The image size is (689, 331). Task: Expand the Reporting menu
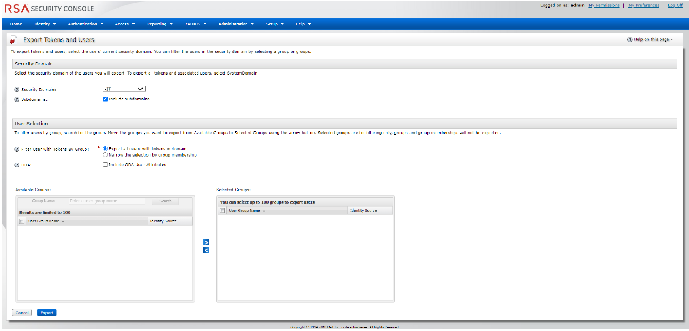159,24
